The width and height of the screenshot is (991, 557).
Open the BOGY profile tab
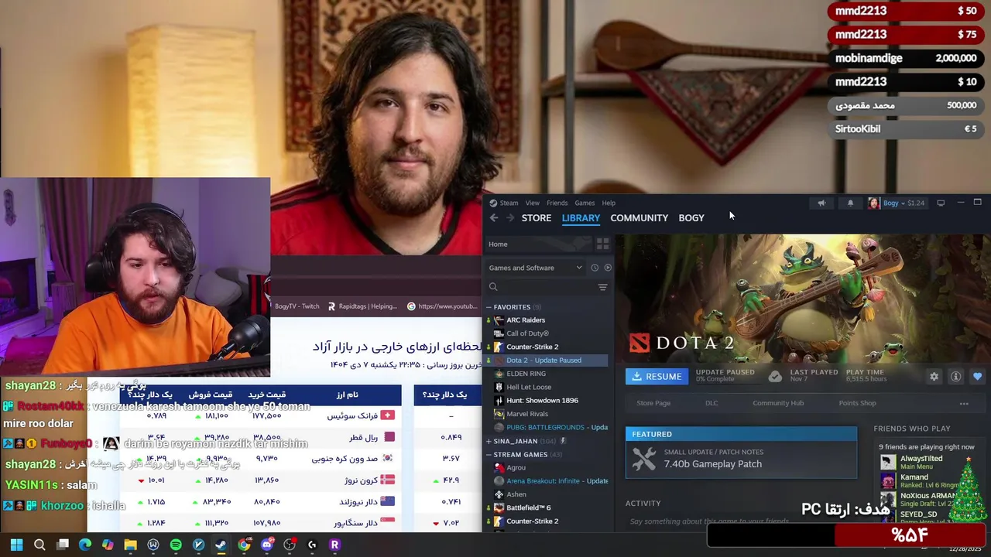pos(691,218)
